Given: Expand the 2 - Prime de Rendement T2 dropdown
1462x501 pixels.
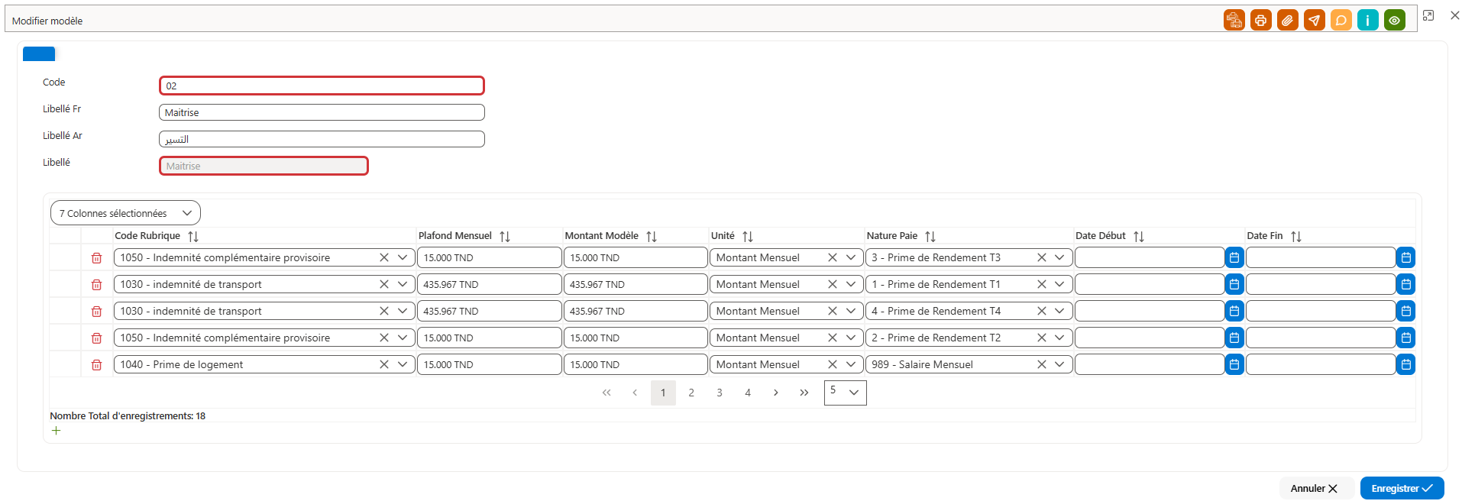Looking at the screenshot, I should [1059, 338].
